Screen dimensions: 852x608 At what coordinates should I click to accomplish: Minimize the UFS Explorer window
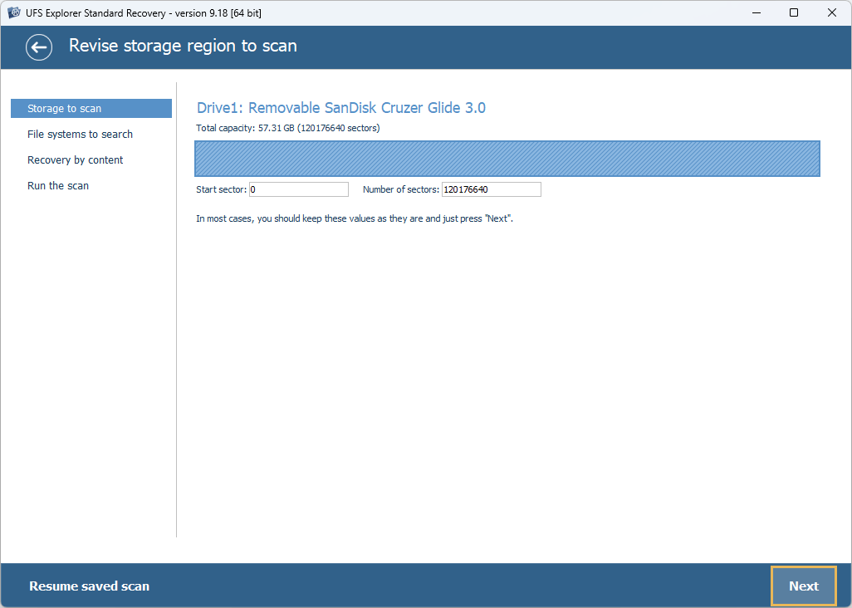[756, 12]
